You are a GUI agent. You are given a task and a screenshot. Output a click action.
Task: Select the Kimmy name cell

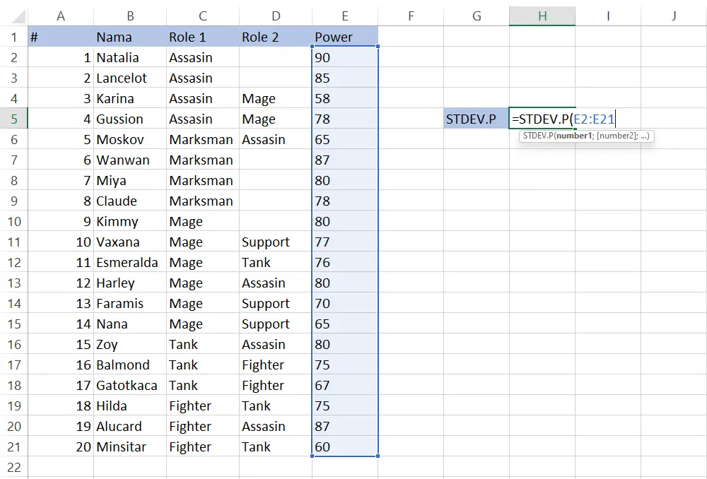[130, 221]
